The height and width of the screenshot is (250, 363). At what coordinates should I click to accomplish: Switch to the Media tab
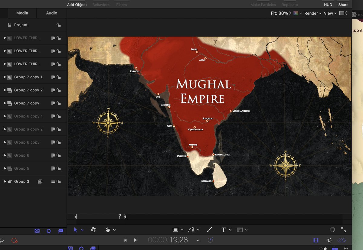pyautogui.click(x=22, y=13)
